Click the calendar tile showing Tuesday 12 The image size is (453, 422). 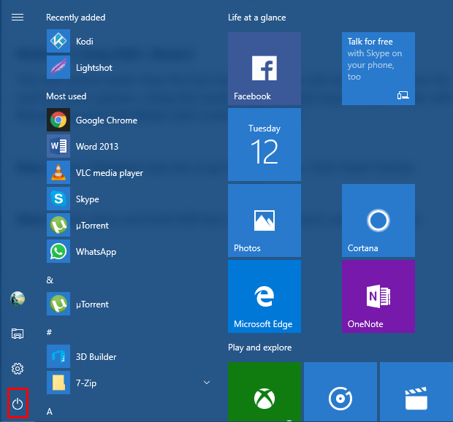pos(264,145)
